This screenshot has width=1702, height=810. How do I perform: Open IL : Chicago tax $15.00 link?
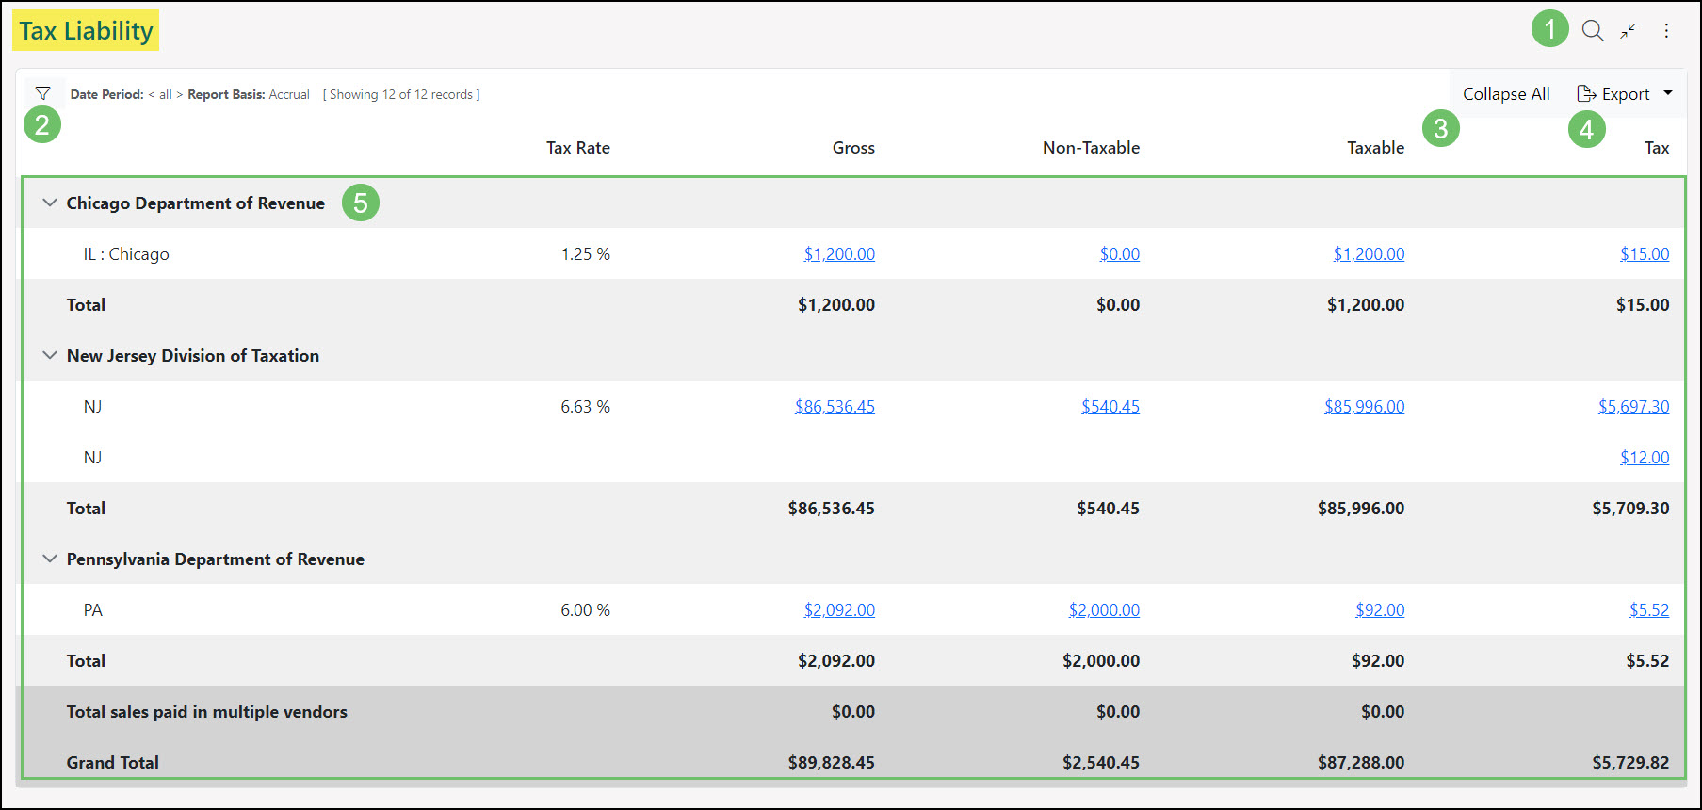(1645, 253)
